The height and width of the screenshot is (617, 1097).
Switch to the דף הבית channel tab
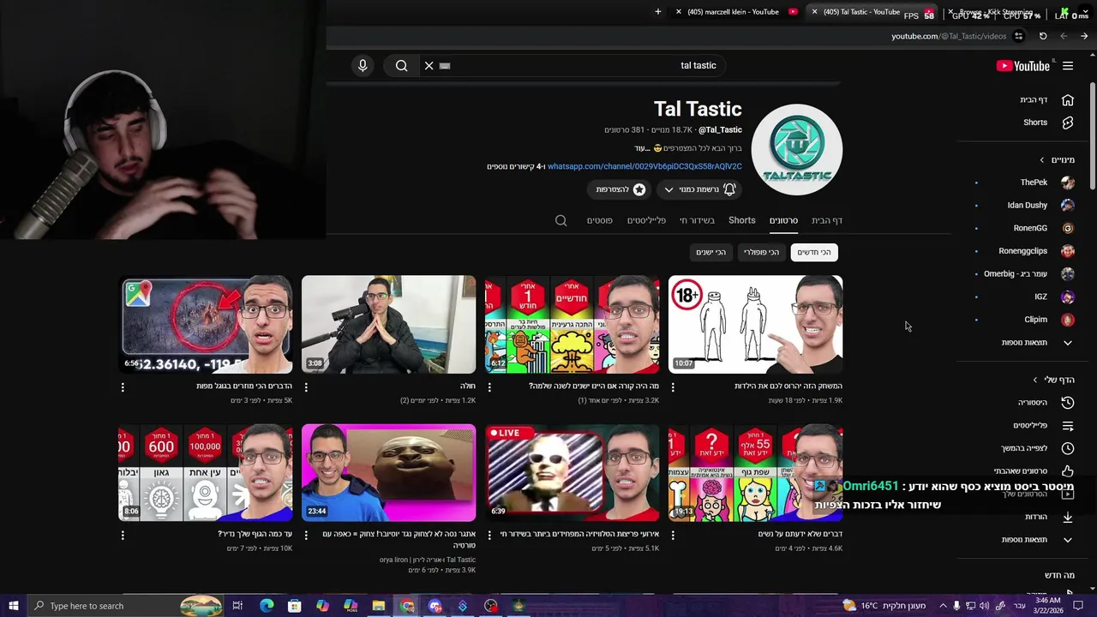[x=827, y=220]
